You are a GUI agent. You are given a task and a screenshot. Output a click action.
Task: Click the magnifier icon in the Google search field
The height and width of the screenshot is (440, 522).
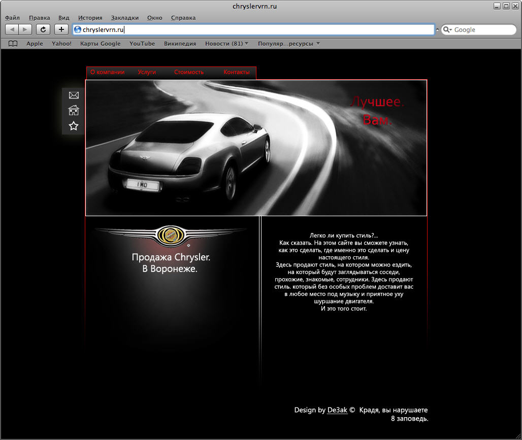(x=446, y=29)
